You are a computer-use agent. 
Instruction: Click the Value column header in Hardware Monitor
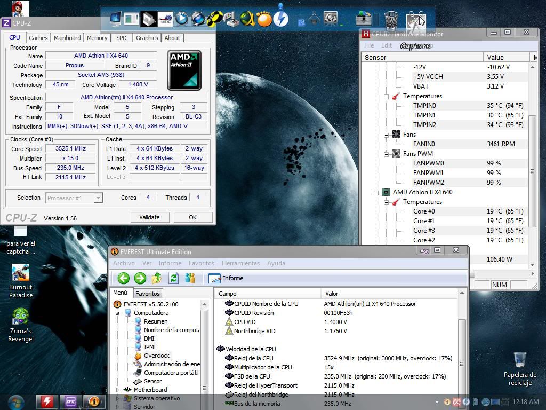(x=507, y=58)
